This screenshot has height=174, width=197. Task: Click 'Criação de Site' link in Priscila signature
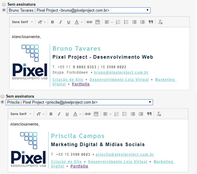(x=66, y=162)
